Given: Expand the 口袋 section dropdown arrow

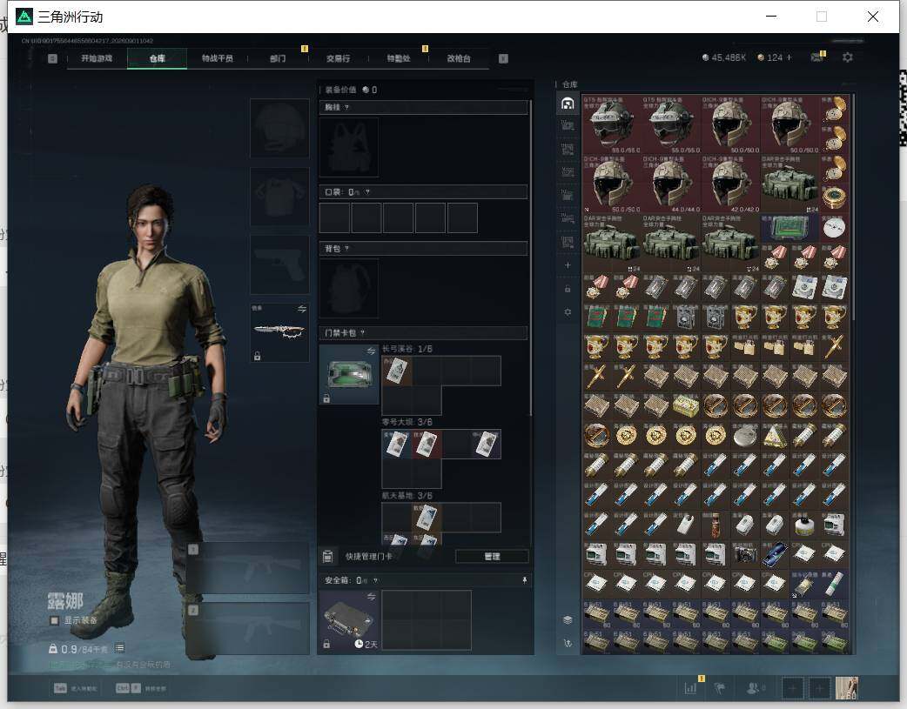Looking at the screenshot, I should [367, 192].
